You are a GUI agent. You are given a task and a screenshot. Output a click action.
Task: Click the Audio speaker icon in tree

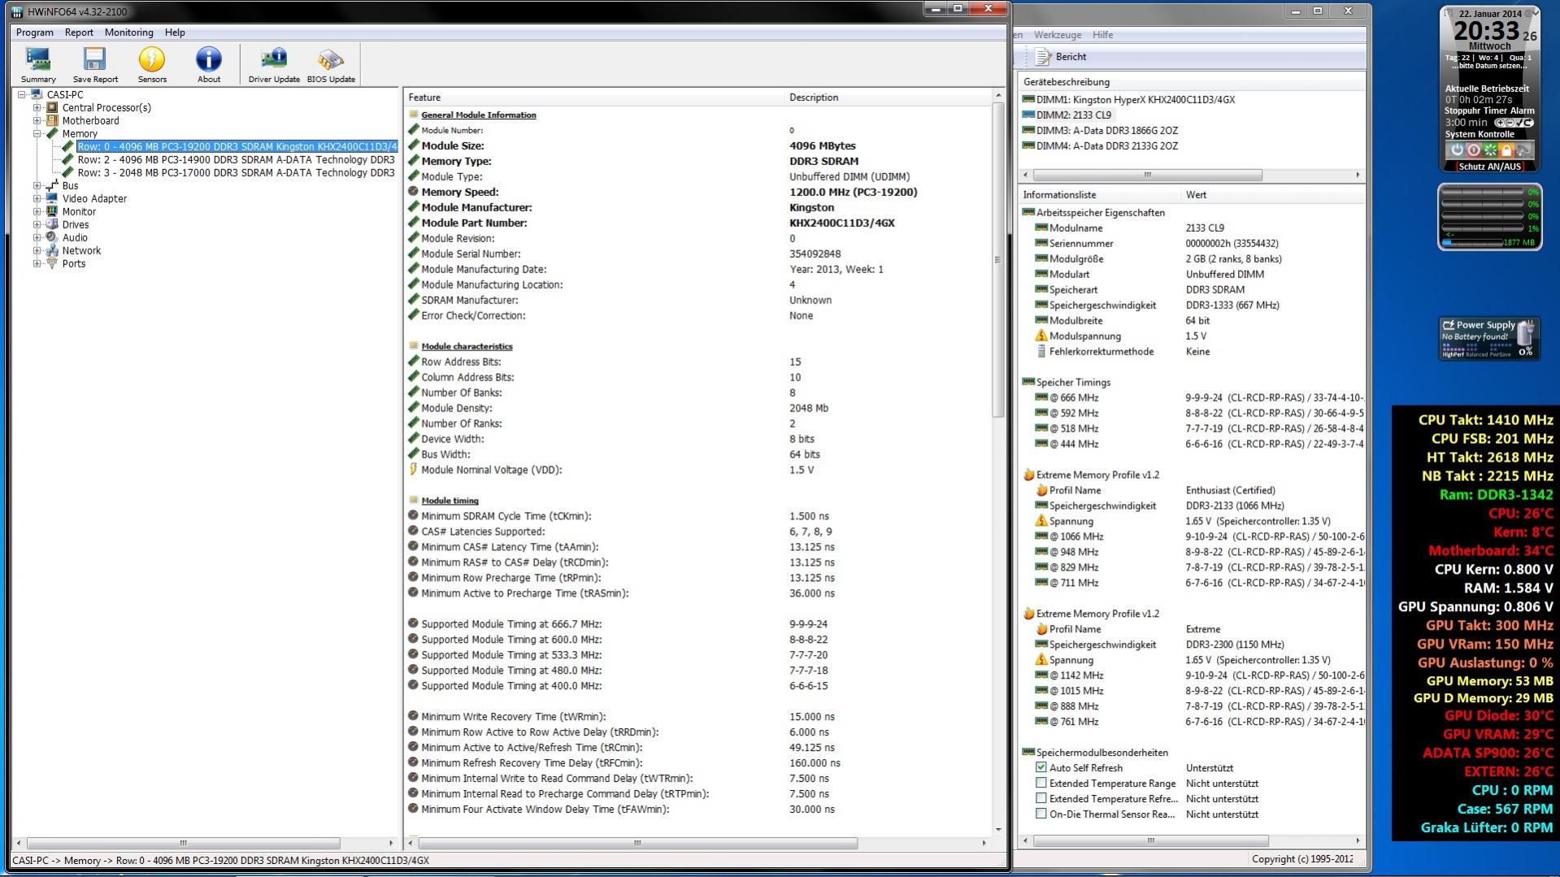click(52, 237)
